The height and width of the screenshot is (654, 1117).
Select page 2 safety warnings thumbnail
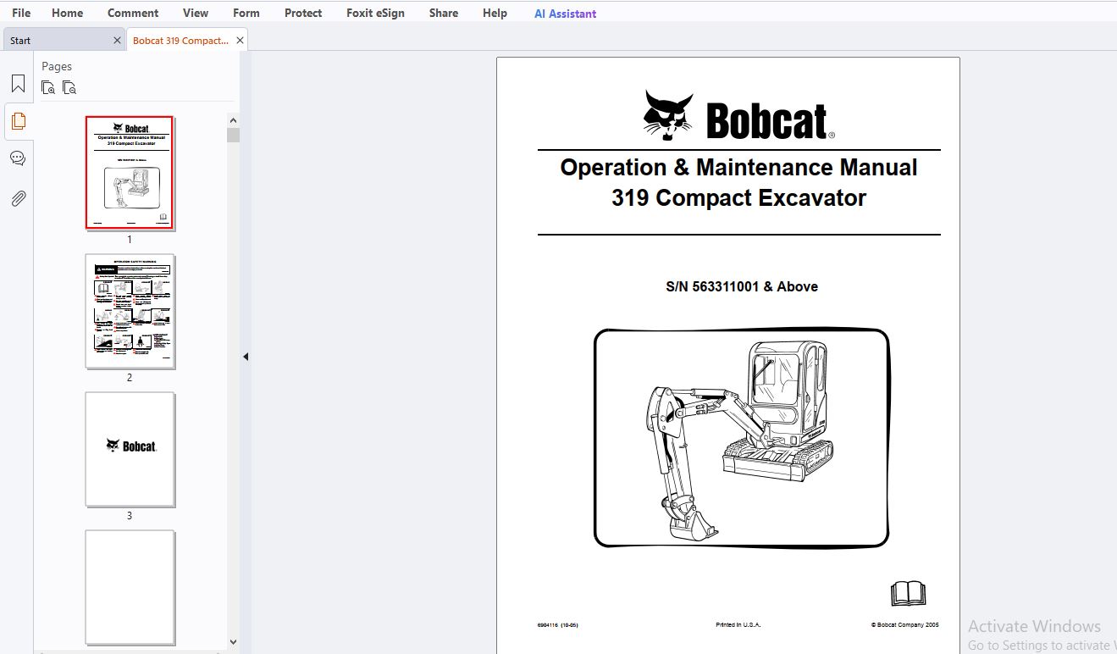pyautogui.click(x=130, y=312)
